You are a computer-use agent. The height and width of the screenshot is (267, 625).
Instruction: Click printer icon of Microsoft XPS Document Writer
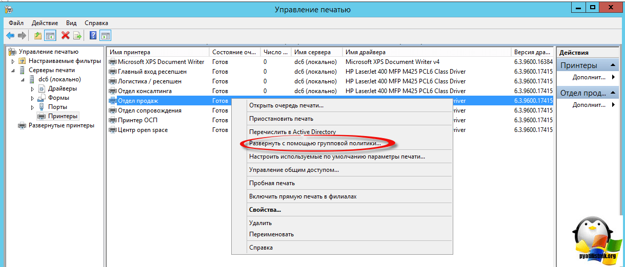click(x=113, y=62)
